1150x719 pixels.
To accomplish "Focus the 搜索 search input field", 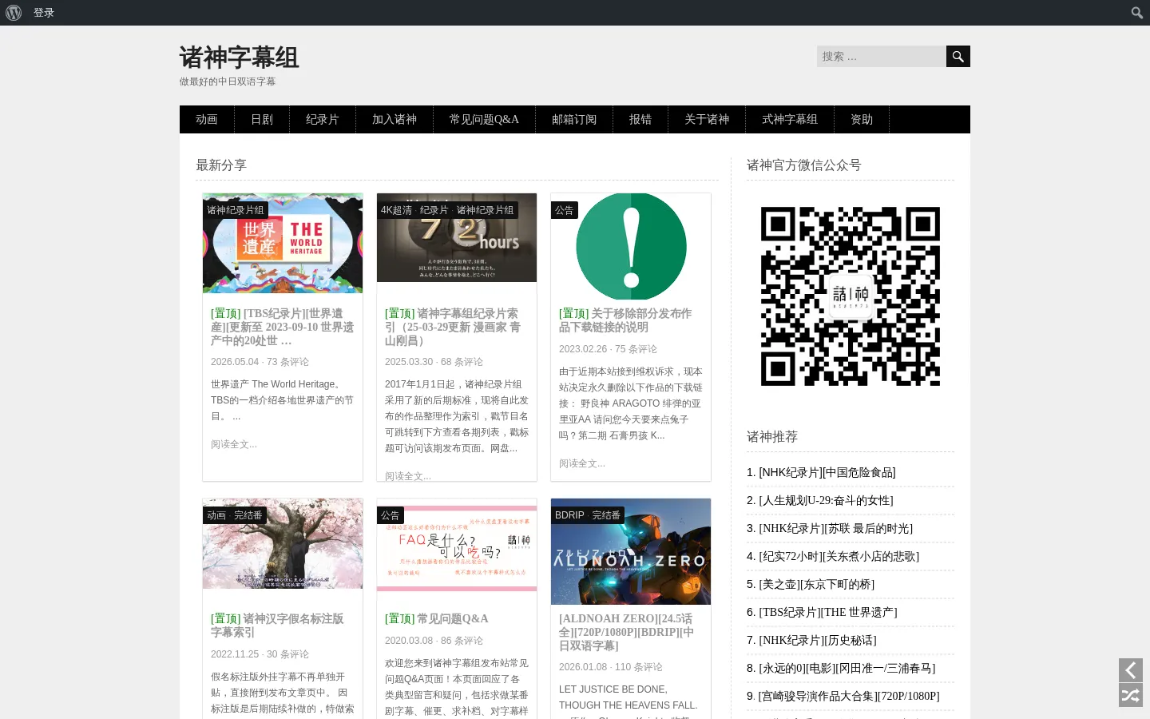I will pos(882,56).
